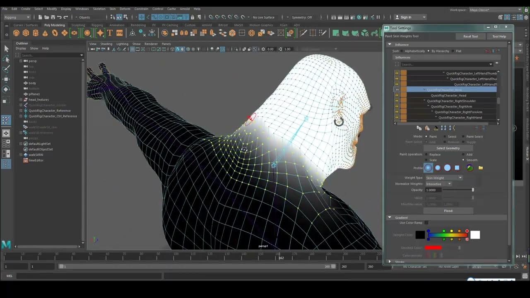Expand head_features in Outliner
This screenshot has width=530, height=298.
[x=21, y=100]
